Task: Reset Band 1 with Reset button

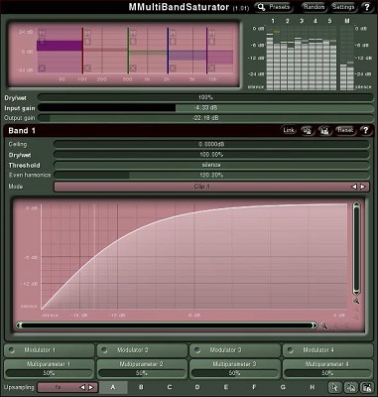Action: [345, 130]
